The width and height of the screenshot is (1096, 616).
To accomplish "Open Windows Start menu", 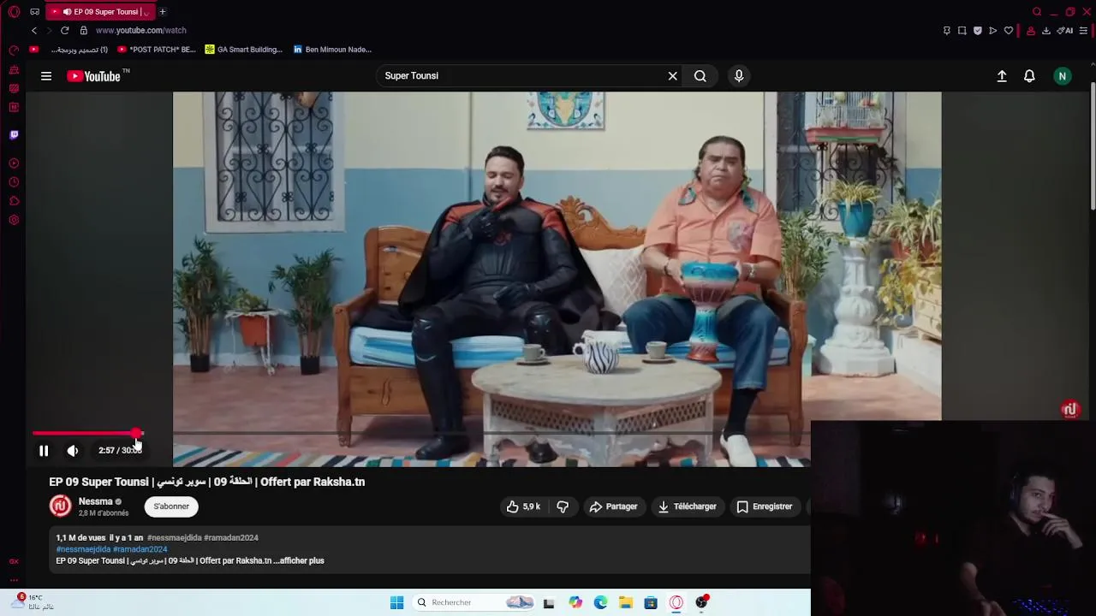I will (x=396, y=603).
